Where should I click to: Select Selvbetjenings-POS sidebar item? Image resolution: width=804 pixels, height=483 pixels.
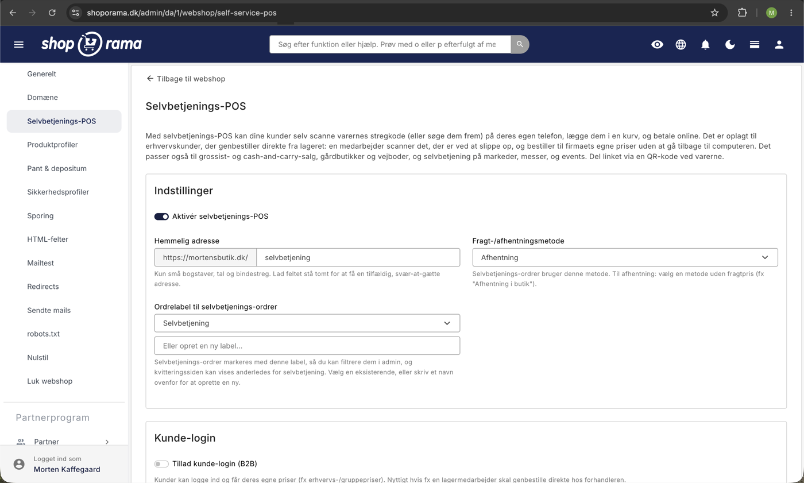[x=64, y=121]
